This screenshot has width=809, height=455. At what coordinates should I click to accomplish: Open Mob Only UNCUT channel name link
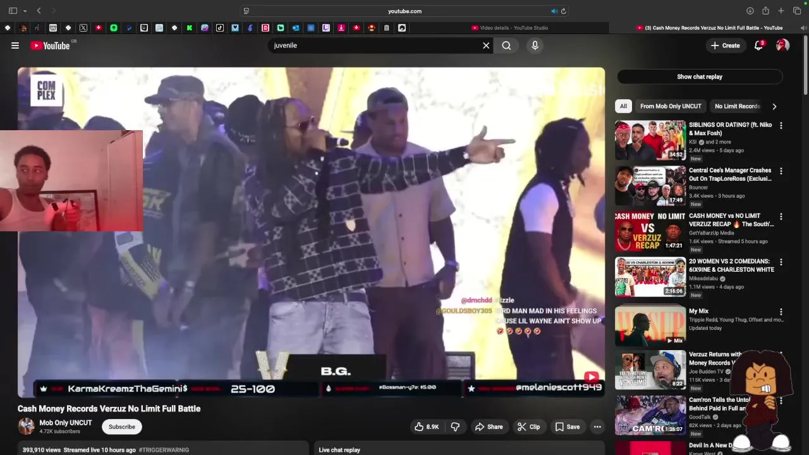coord(66,423)
